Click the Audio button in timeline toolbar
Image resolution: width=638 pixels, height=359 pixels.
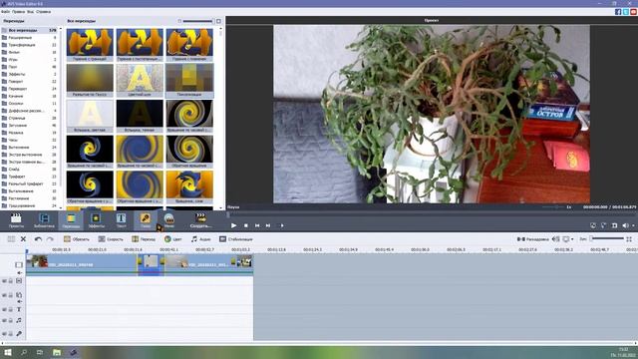201,239
